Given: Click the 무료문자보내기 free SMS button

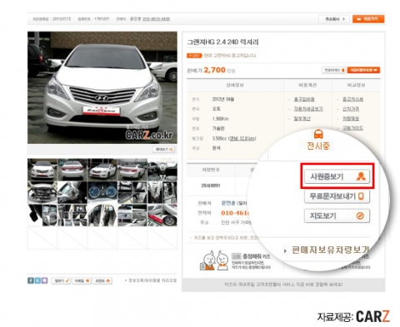Looking at the screenshot, I should (337, 196).
